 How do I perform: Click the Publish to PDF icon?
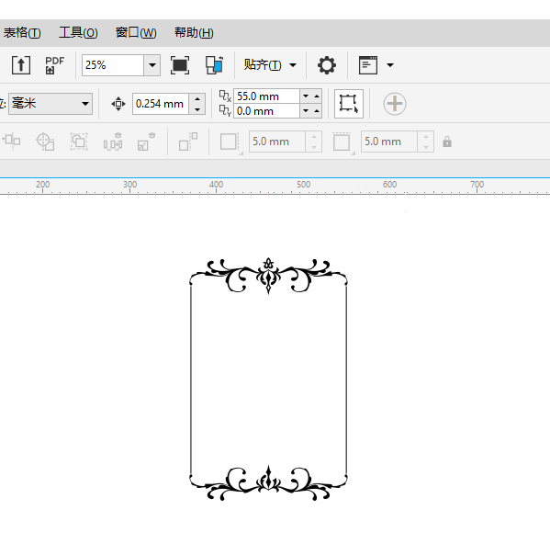click(x=55, y=65)
